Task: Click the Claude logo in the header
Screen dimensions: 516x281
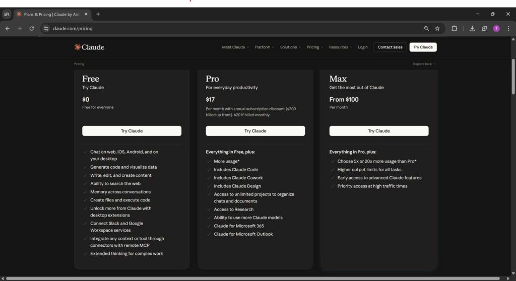Action: coord(89,47)
